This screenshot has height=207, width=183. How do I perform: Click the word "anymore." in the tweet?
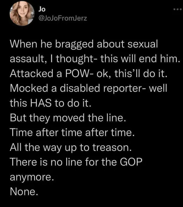(32, 177)
